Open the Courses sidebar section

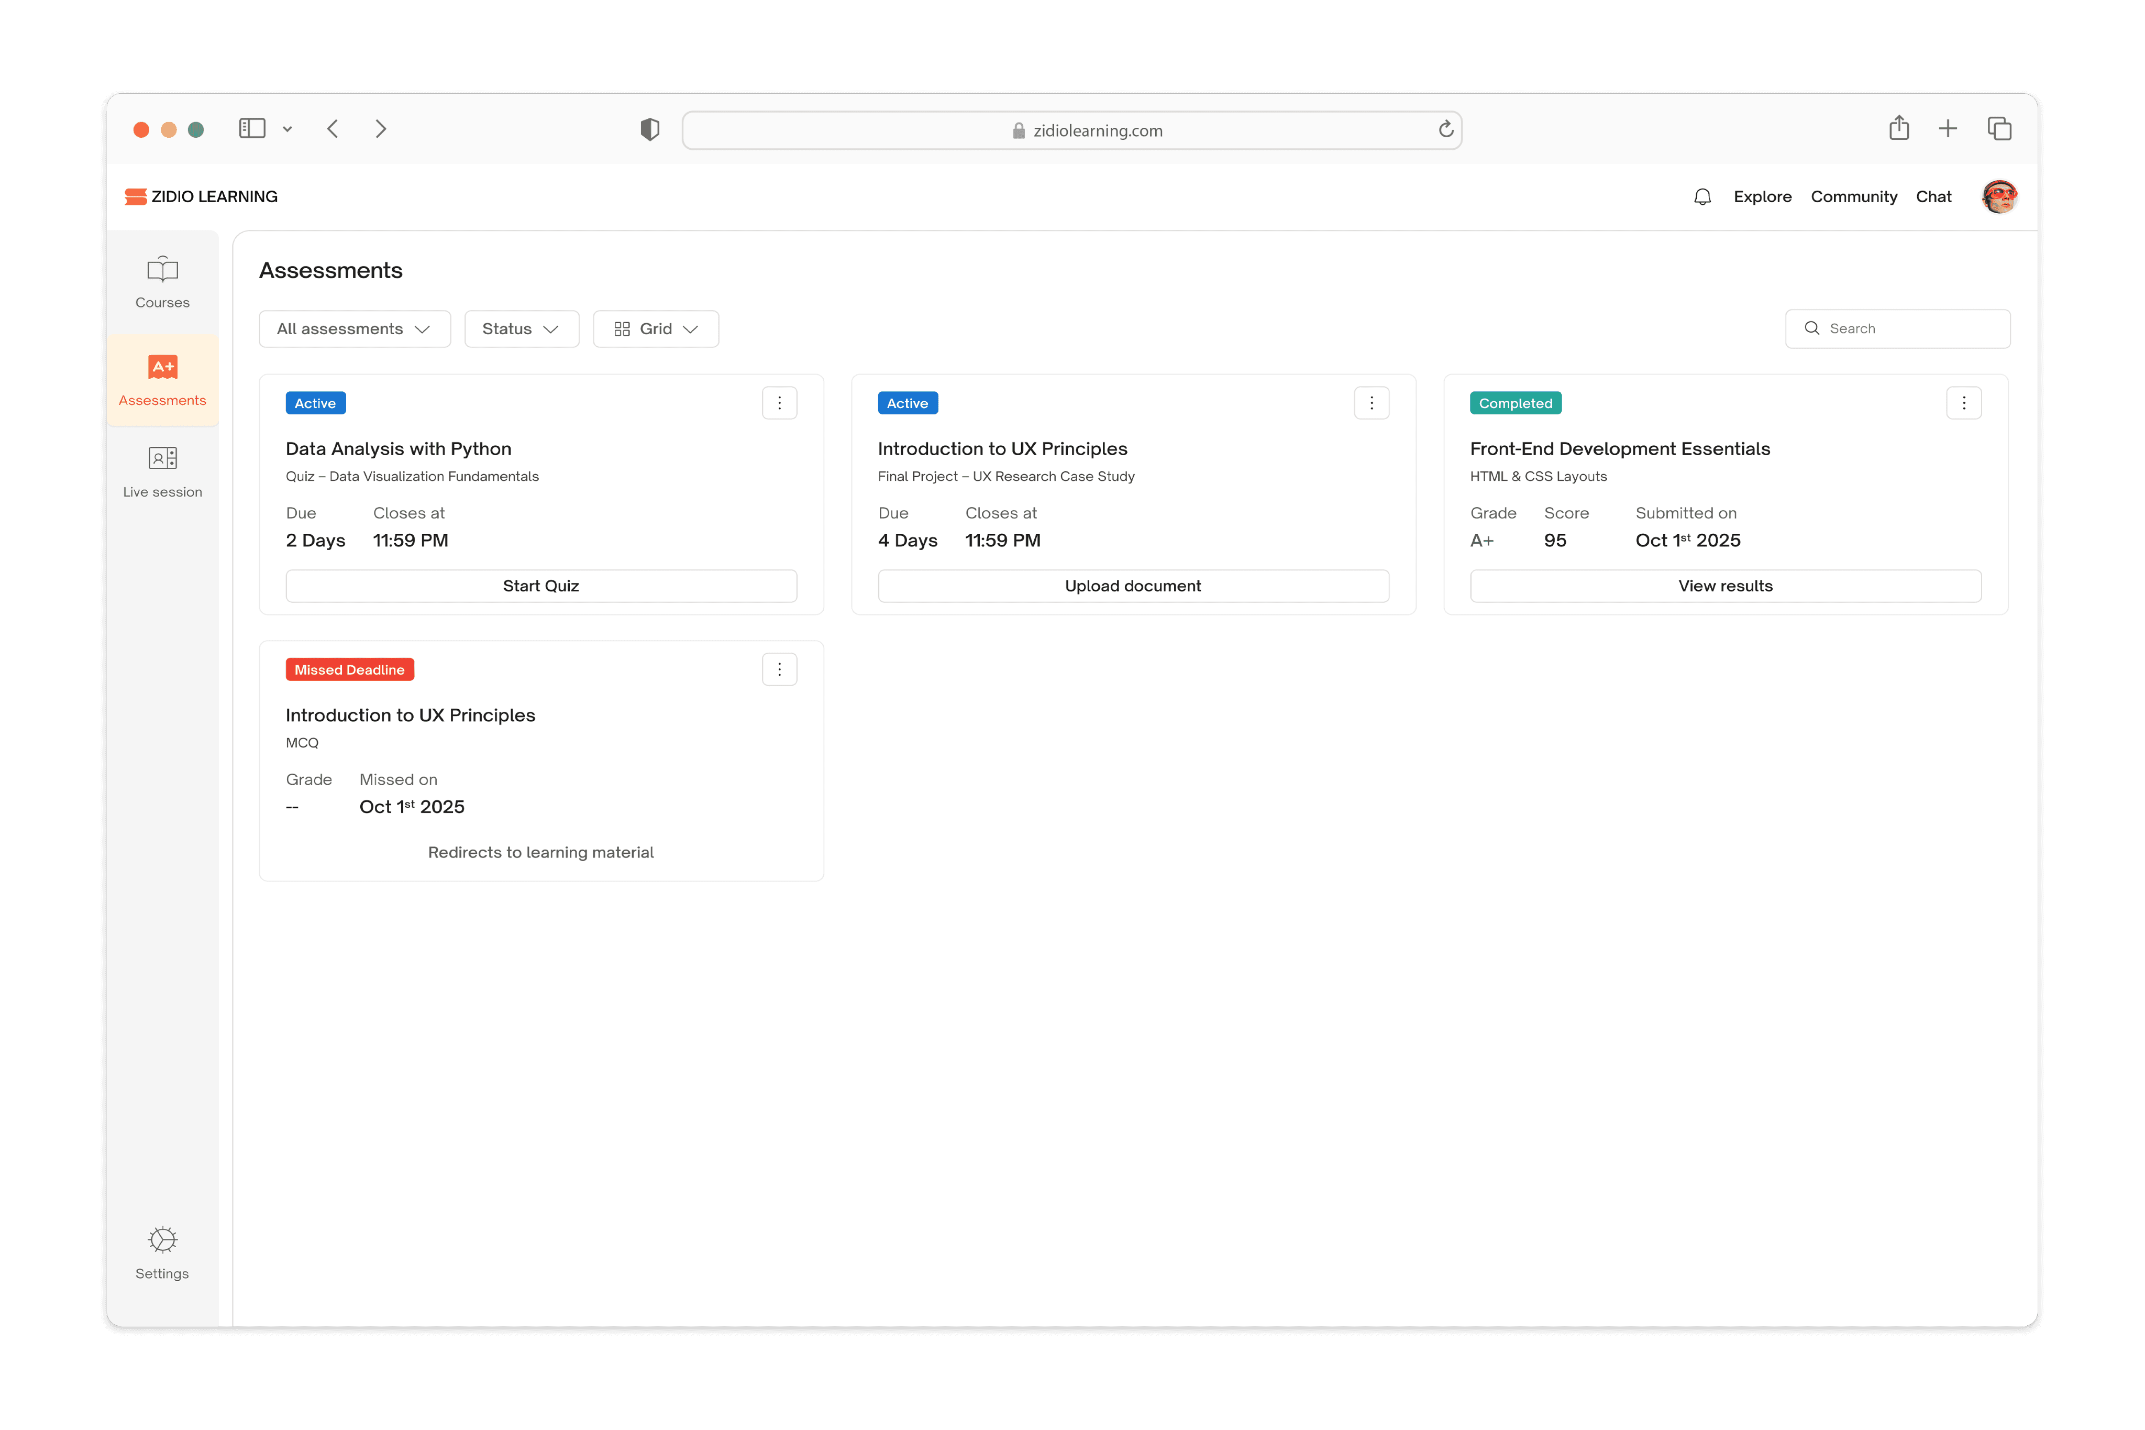[x=162, y=282]
